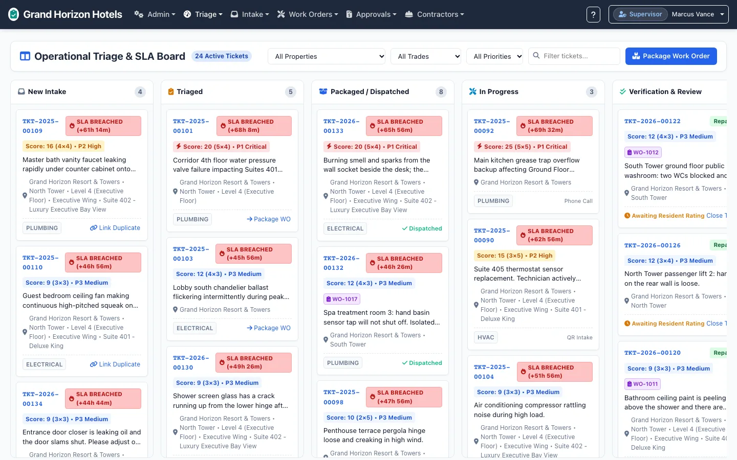The image size is (737, 460).
Task: Click QR Intake source on TKT-2025-00090 card
Action: pos(580,337)
